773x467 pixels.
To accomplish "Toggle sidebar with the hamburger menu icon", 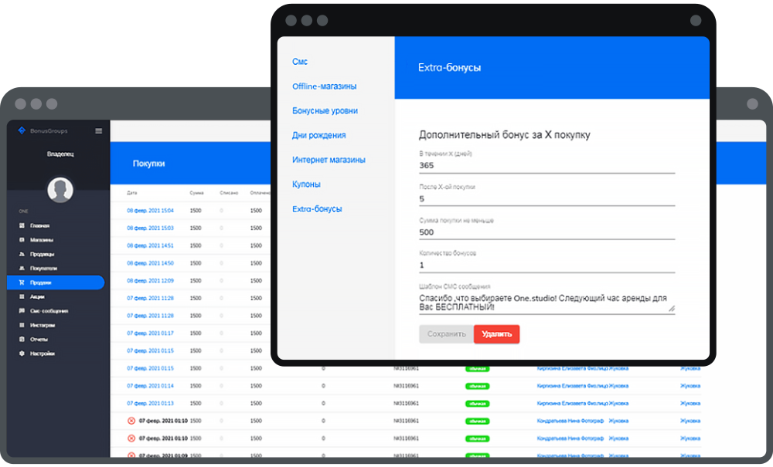I will [99, 131].
